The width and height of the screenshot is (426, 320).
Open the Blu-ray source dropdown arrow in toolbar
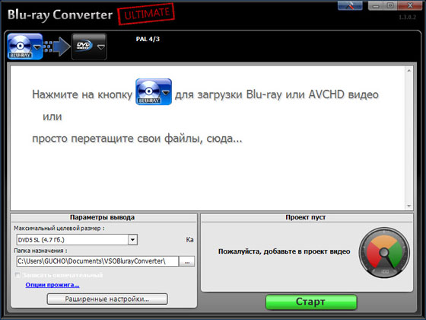[x=37, y=47]
